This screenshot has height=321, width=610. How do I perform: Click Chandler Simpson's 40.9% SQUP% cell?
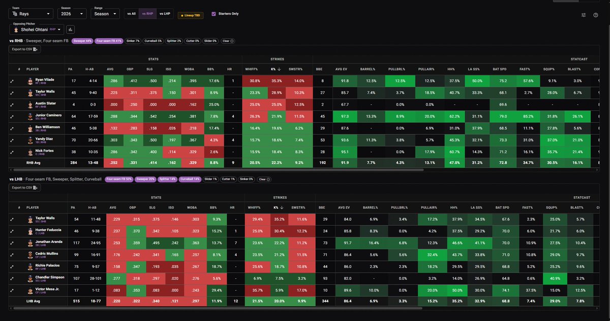click(x=555, y=277)
